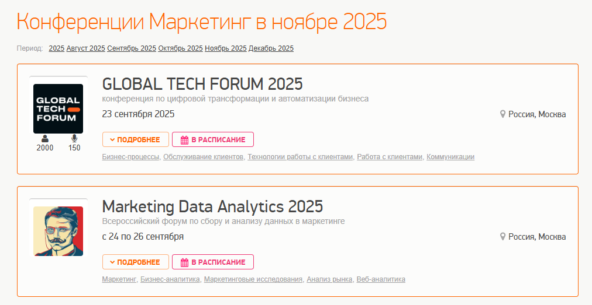The image size is (592, 305).
Task: Select the Август 2025 period link
Action: click(x=86, y=48)
